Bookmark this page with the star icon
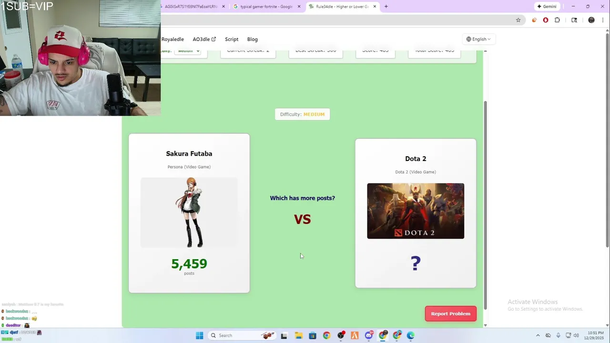 click(518, 20)
